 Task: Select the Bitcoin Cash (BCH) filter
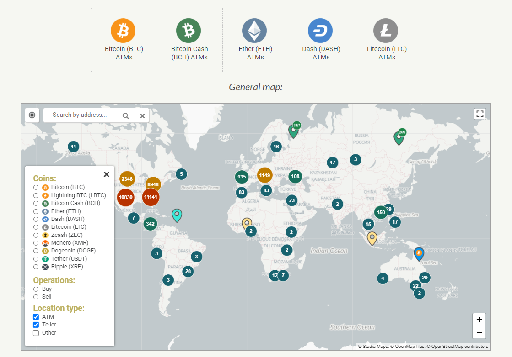36,203
